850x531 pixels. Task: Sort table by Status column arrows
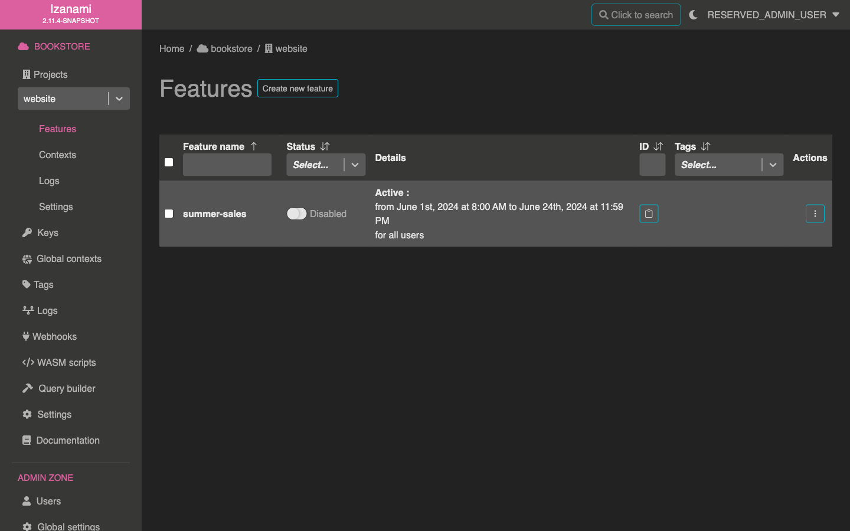[325, 146]
